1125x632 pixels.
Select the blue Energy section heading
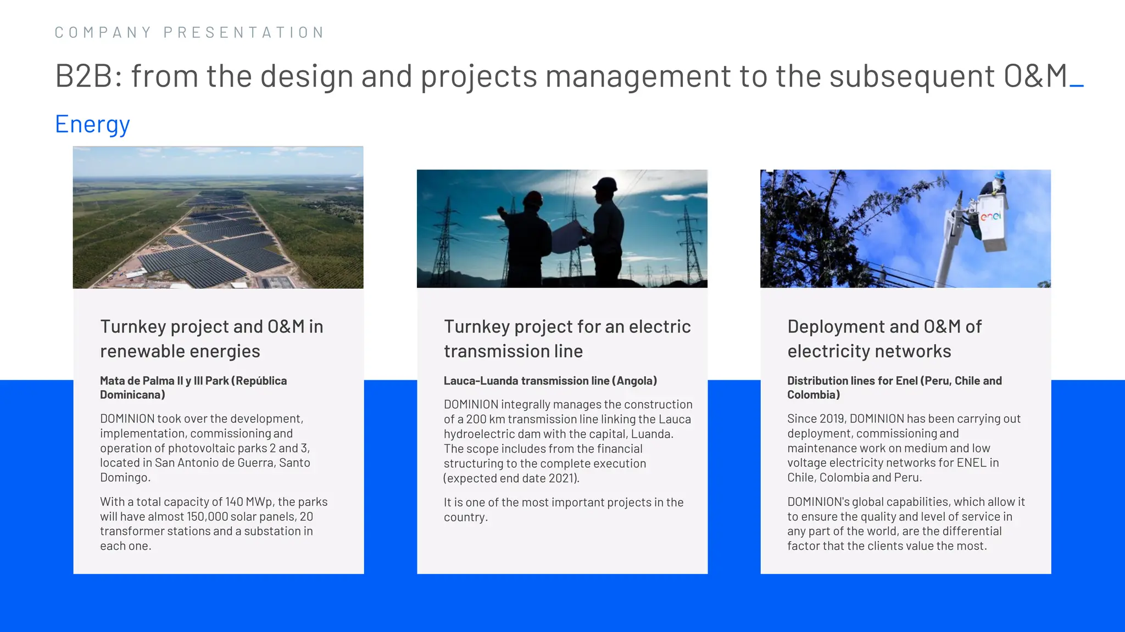click(92, 124)
